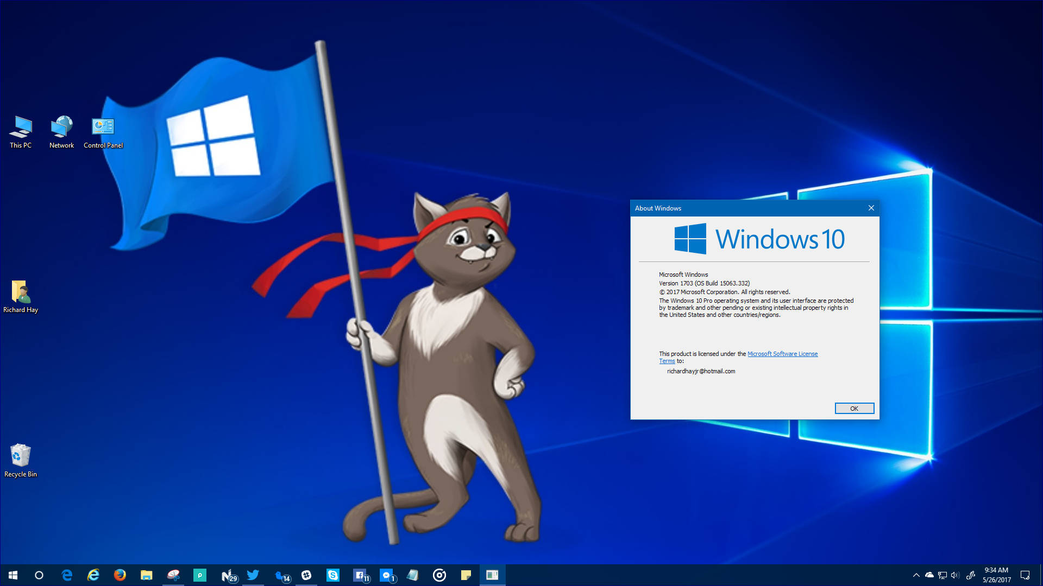This screenshot has height=586, width=1043.
Task: Open the Action Center notifications
Action: [x=1025, y=575]
